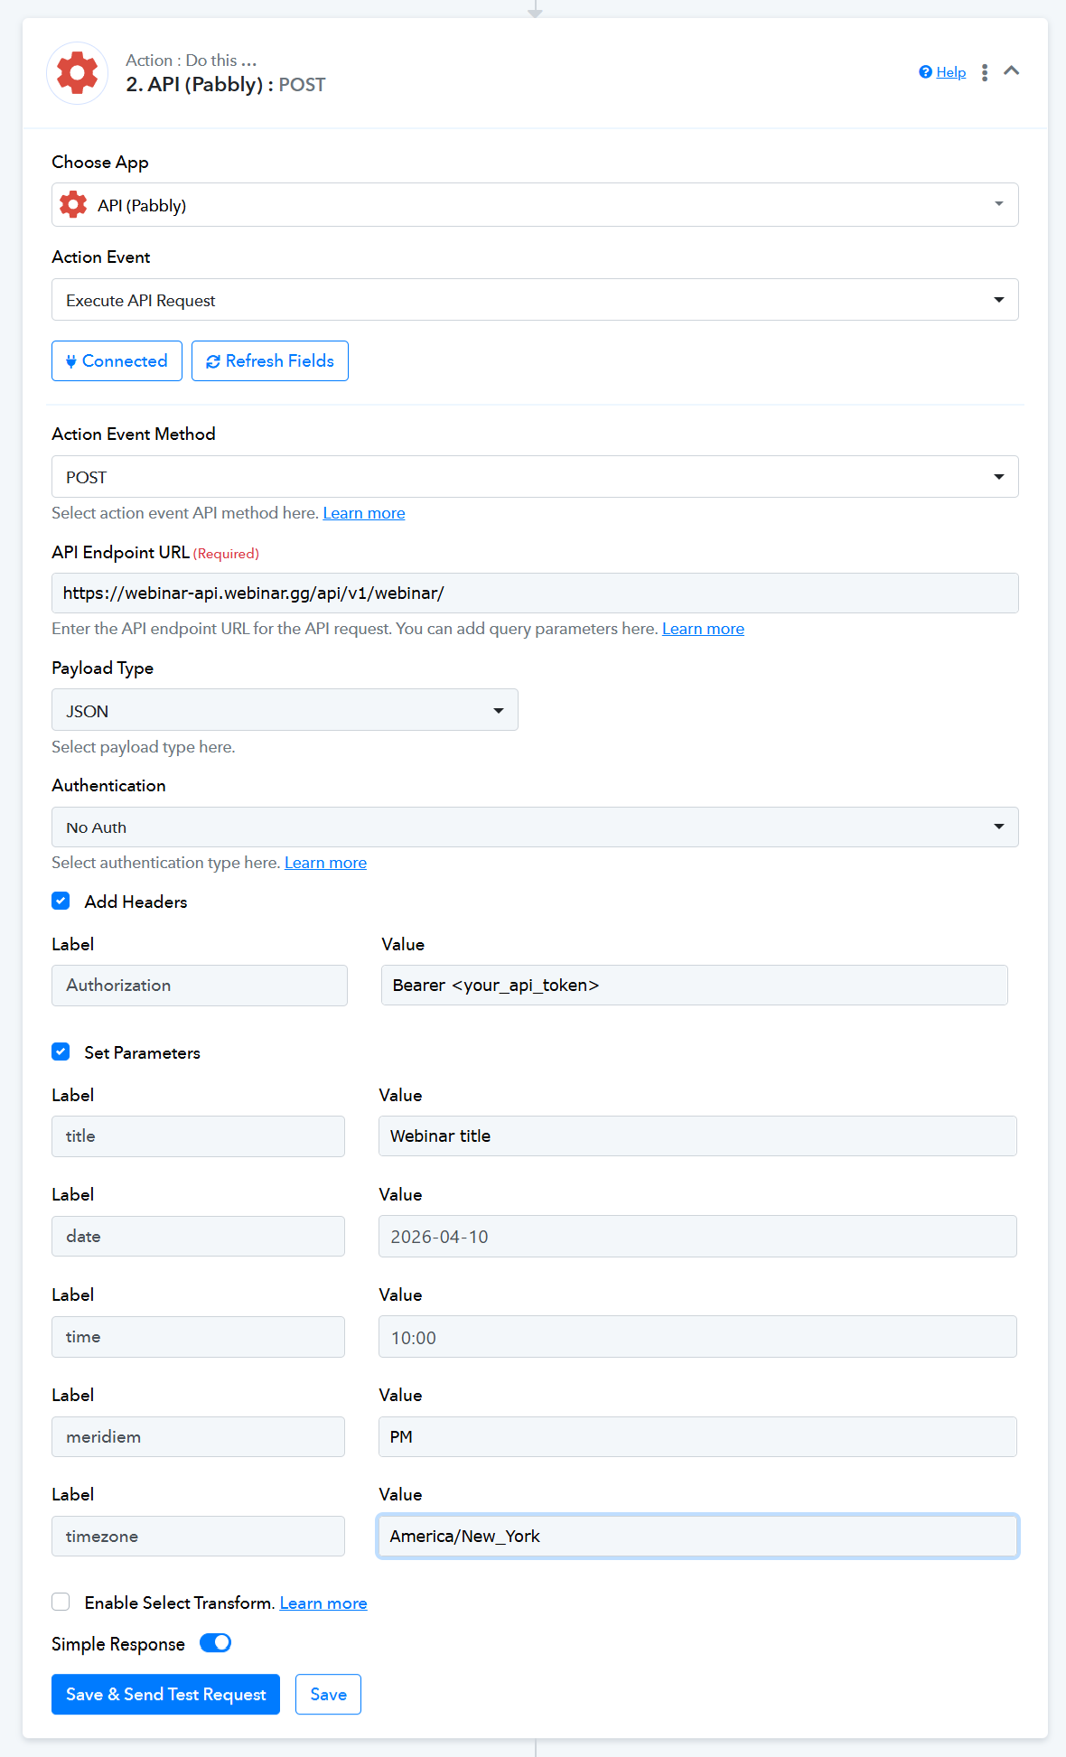Click the Save button
Screen dimensions: 1066x1757
(x=328, y=1695)
